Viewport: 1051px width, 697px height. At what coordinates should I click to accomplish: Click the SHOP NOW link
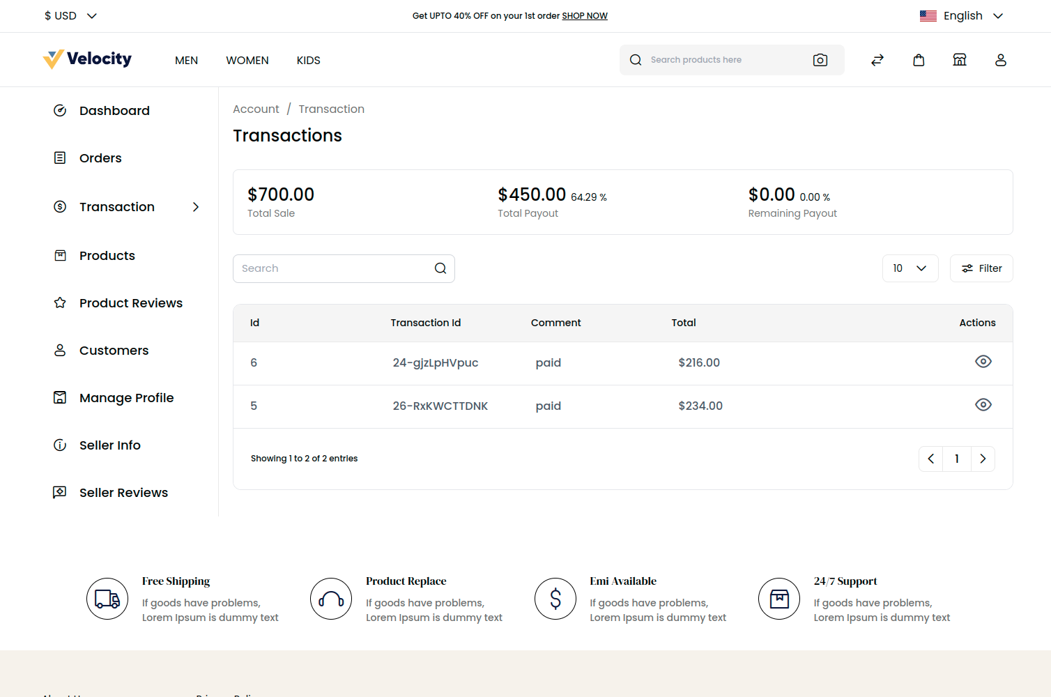(585, 16)
